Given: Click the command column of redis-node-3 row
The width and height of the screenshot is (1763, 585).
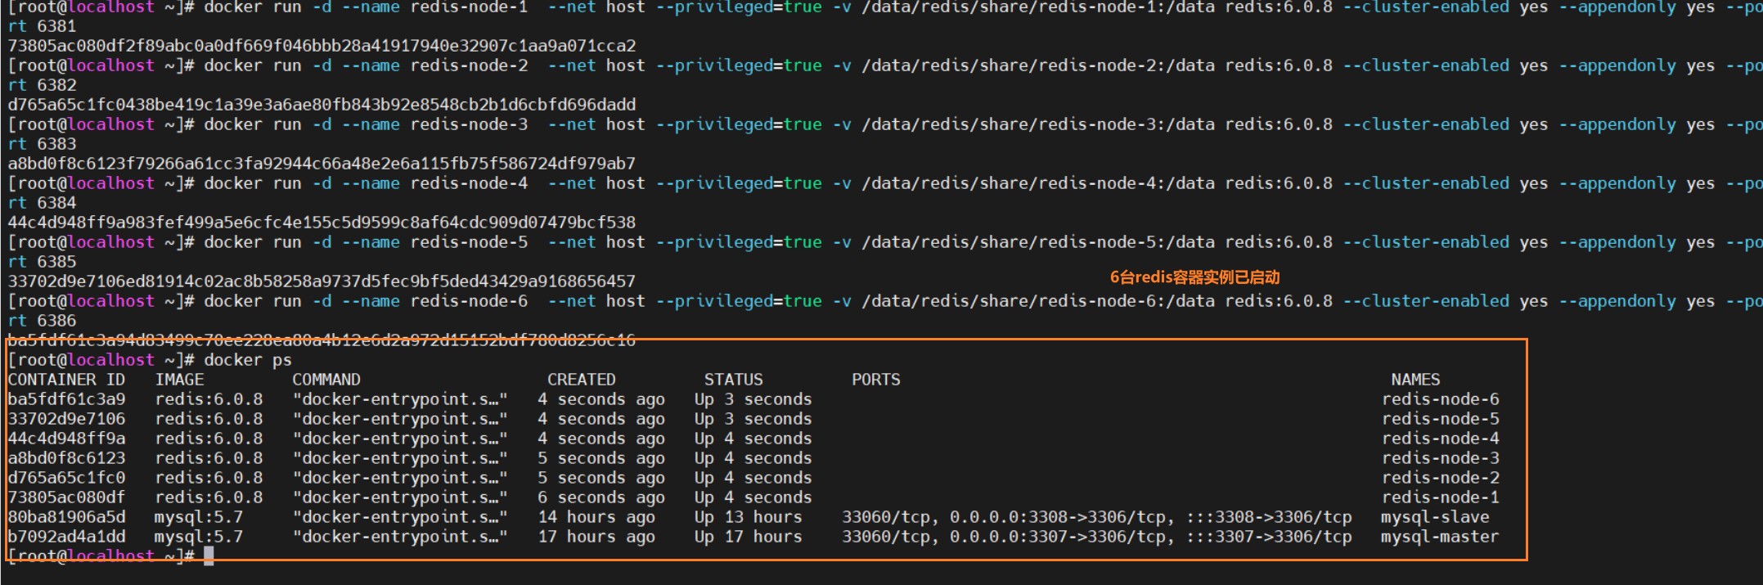Looking at the screenshot, I should click(400, 458).
